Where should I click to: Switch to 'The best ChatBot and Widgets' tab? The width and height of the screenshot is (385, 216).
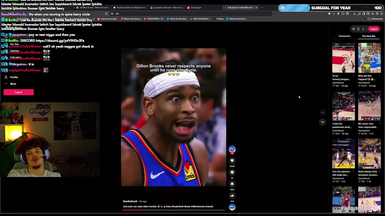(129, 7)
